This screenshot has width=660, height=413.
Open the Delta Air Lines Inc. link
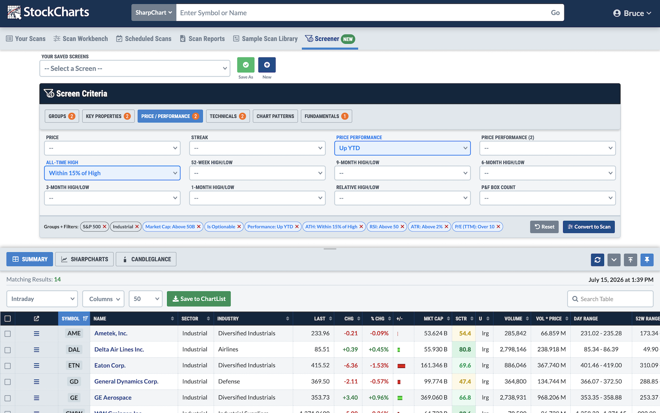119,349
